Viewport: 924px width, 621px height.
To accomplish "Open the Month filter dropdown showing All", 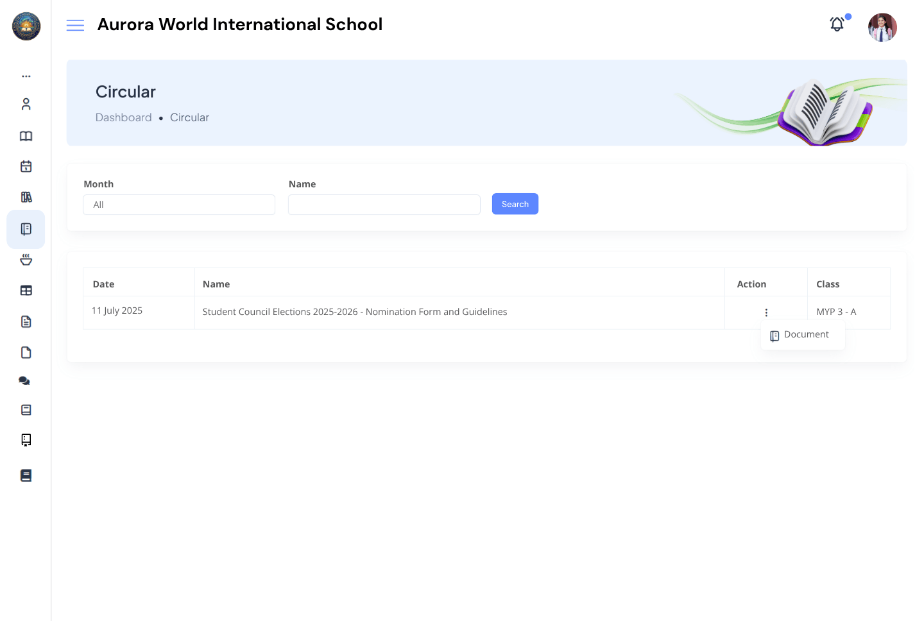I will pos(178,204).
